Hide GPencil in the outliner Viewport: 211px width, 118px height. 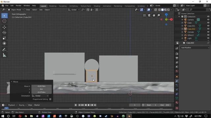click(208, 35)
